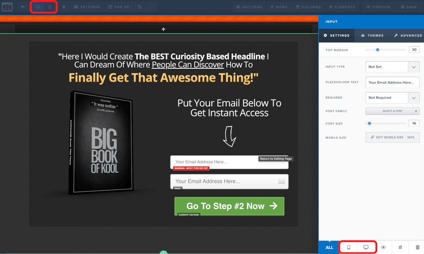Viewport: 424px width, 254px height.
Task: Expand the Required dropdown
Action: pyautogui.click(x=393, y=98)
